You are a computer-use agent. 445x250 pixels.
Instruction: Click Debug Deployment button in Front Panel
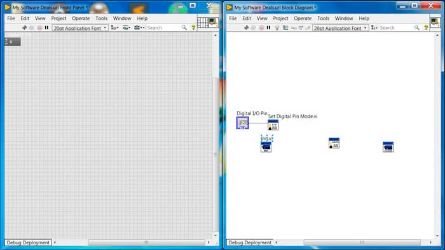tap(28, 242)
